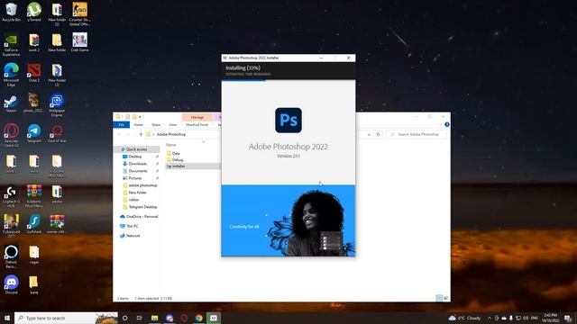Select This PC in navigation pane
This screenshot has width=577, height=324.
coord(133,226)
